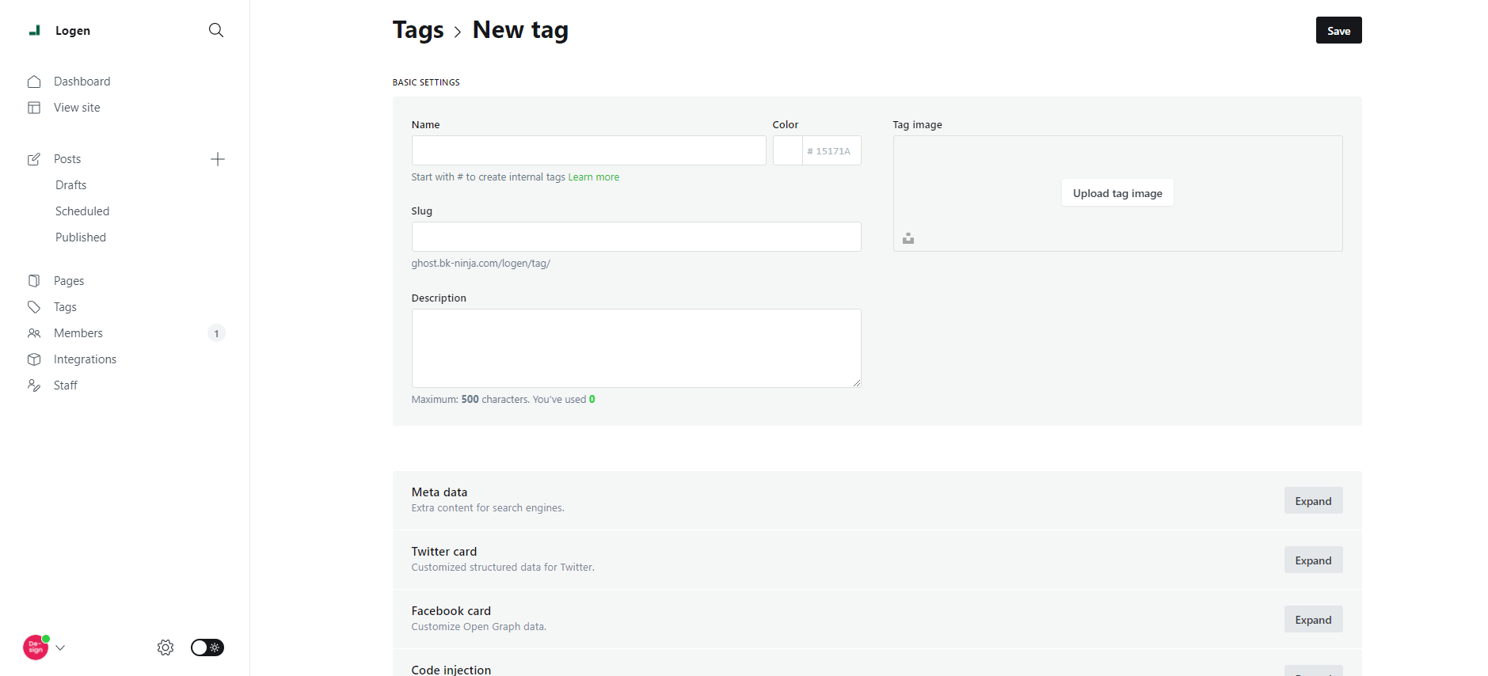Click the tag color swatch box
This screenshot has height=676, width=1488.
[788, 150]
